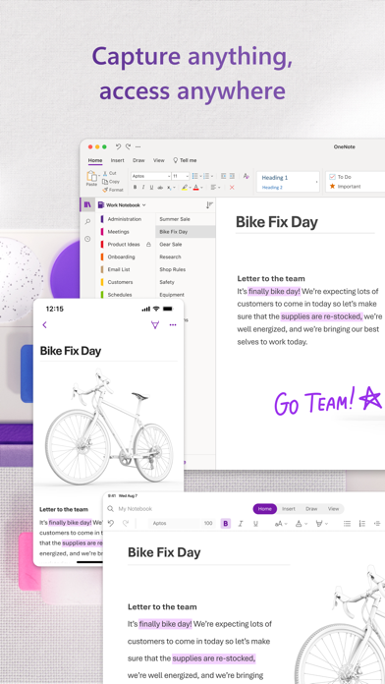
Task: Open the Aptos font name dropdown in the Mac ribbon
Action: pyautogui.click(x=151, y=176)
